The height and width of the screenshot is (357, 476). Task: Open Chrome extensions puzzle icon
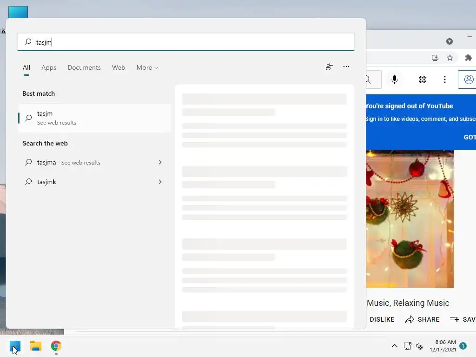(x=468, y=58)
